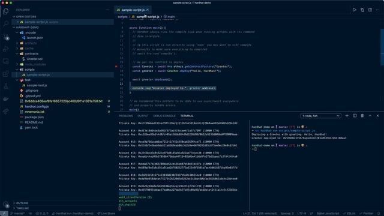Click Open Changes icon in editor toolbar

click(362, 10)
